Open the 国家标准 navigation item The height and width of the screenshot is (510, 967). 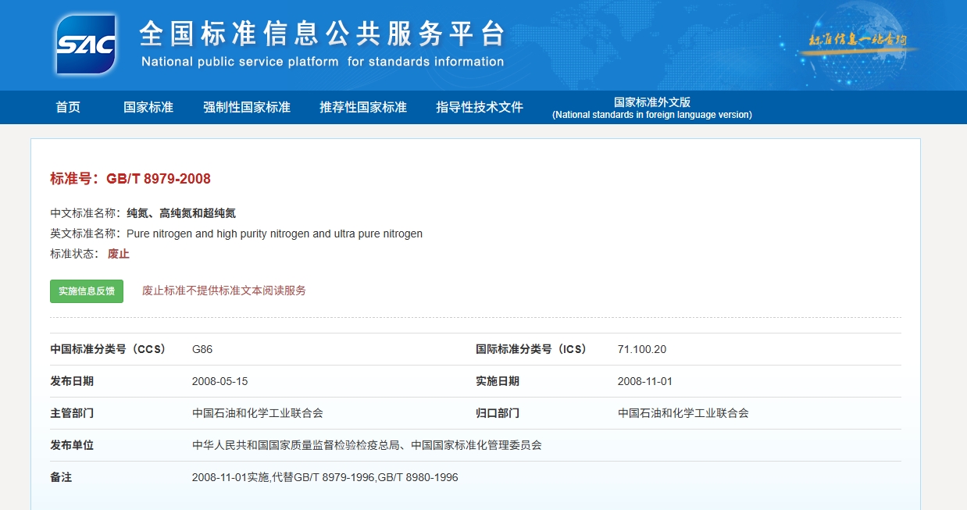pos(148,107)
